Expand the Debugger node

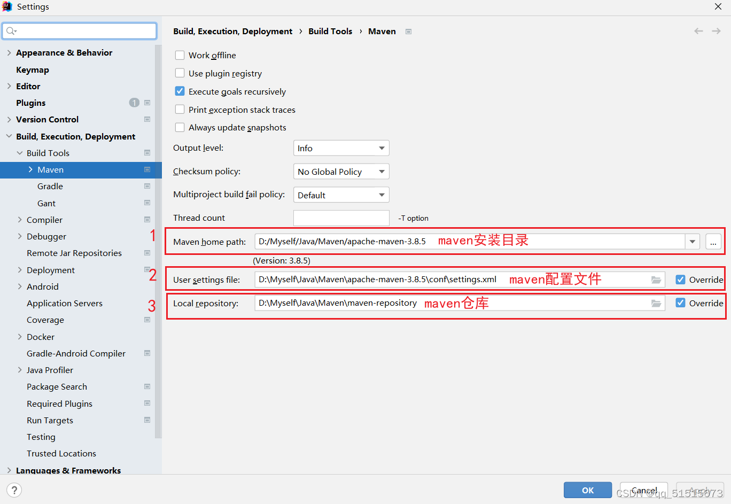tap(20, 236)
